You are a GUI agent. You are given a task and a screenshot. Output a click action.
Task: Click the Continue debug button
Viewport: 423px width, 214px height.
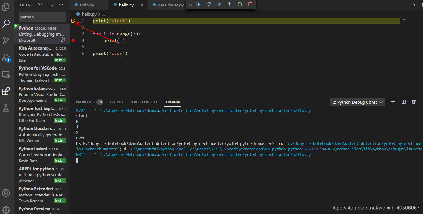point(198,4)
